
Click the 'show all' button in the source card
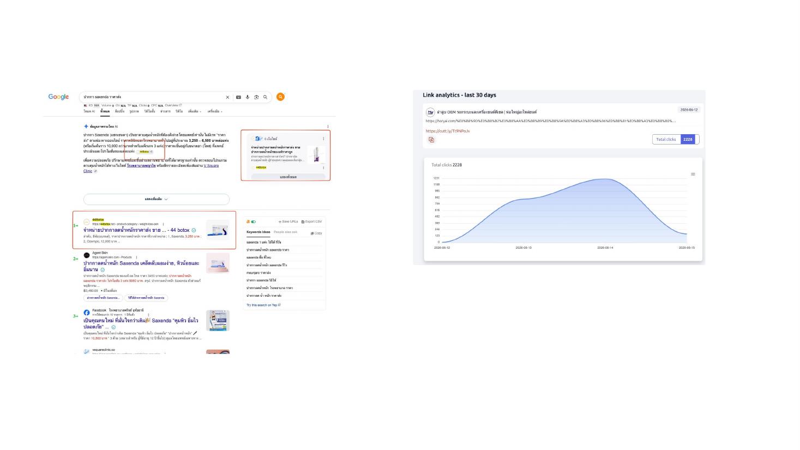pyautogui.click(x=288, y=177)
